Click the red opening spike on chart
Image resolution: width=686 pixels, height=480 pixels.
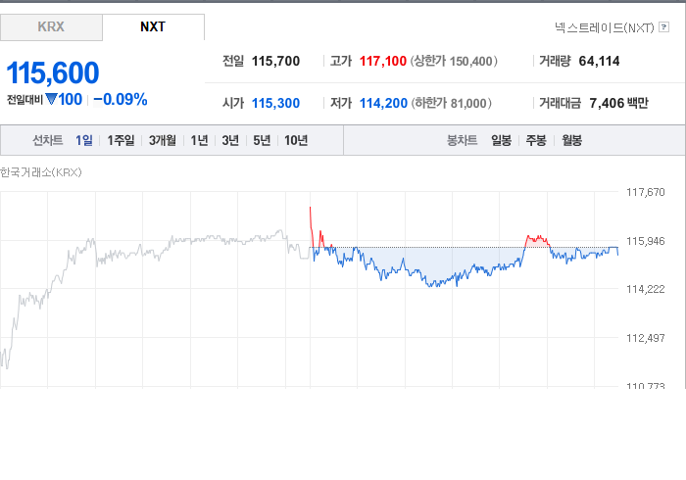pyautogui.click(x=312, y=226)
